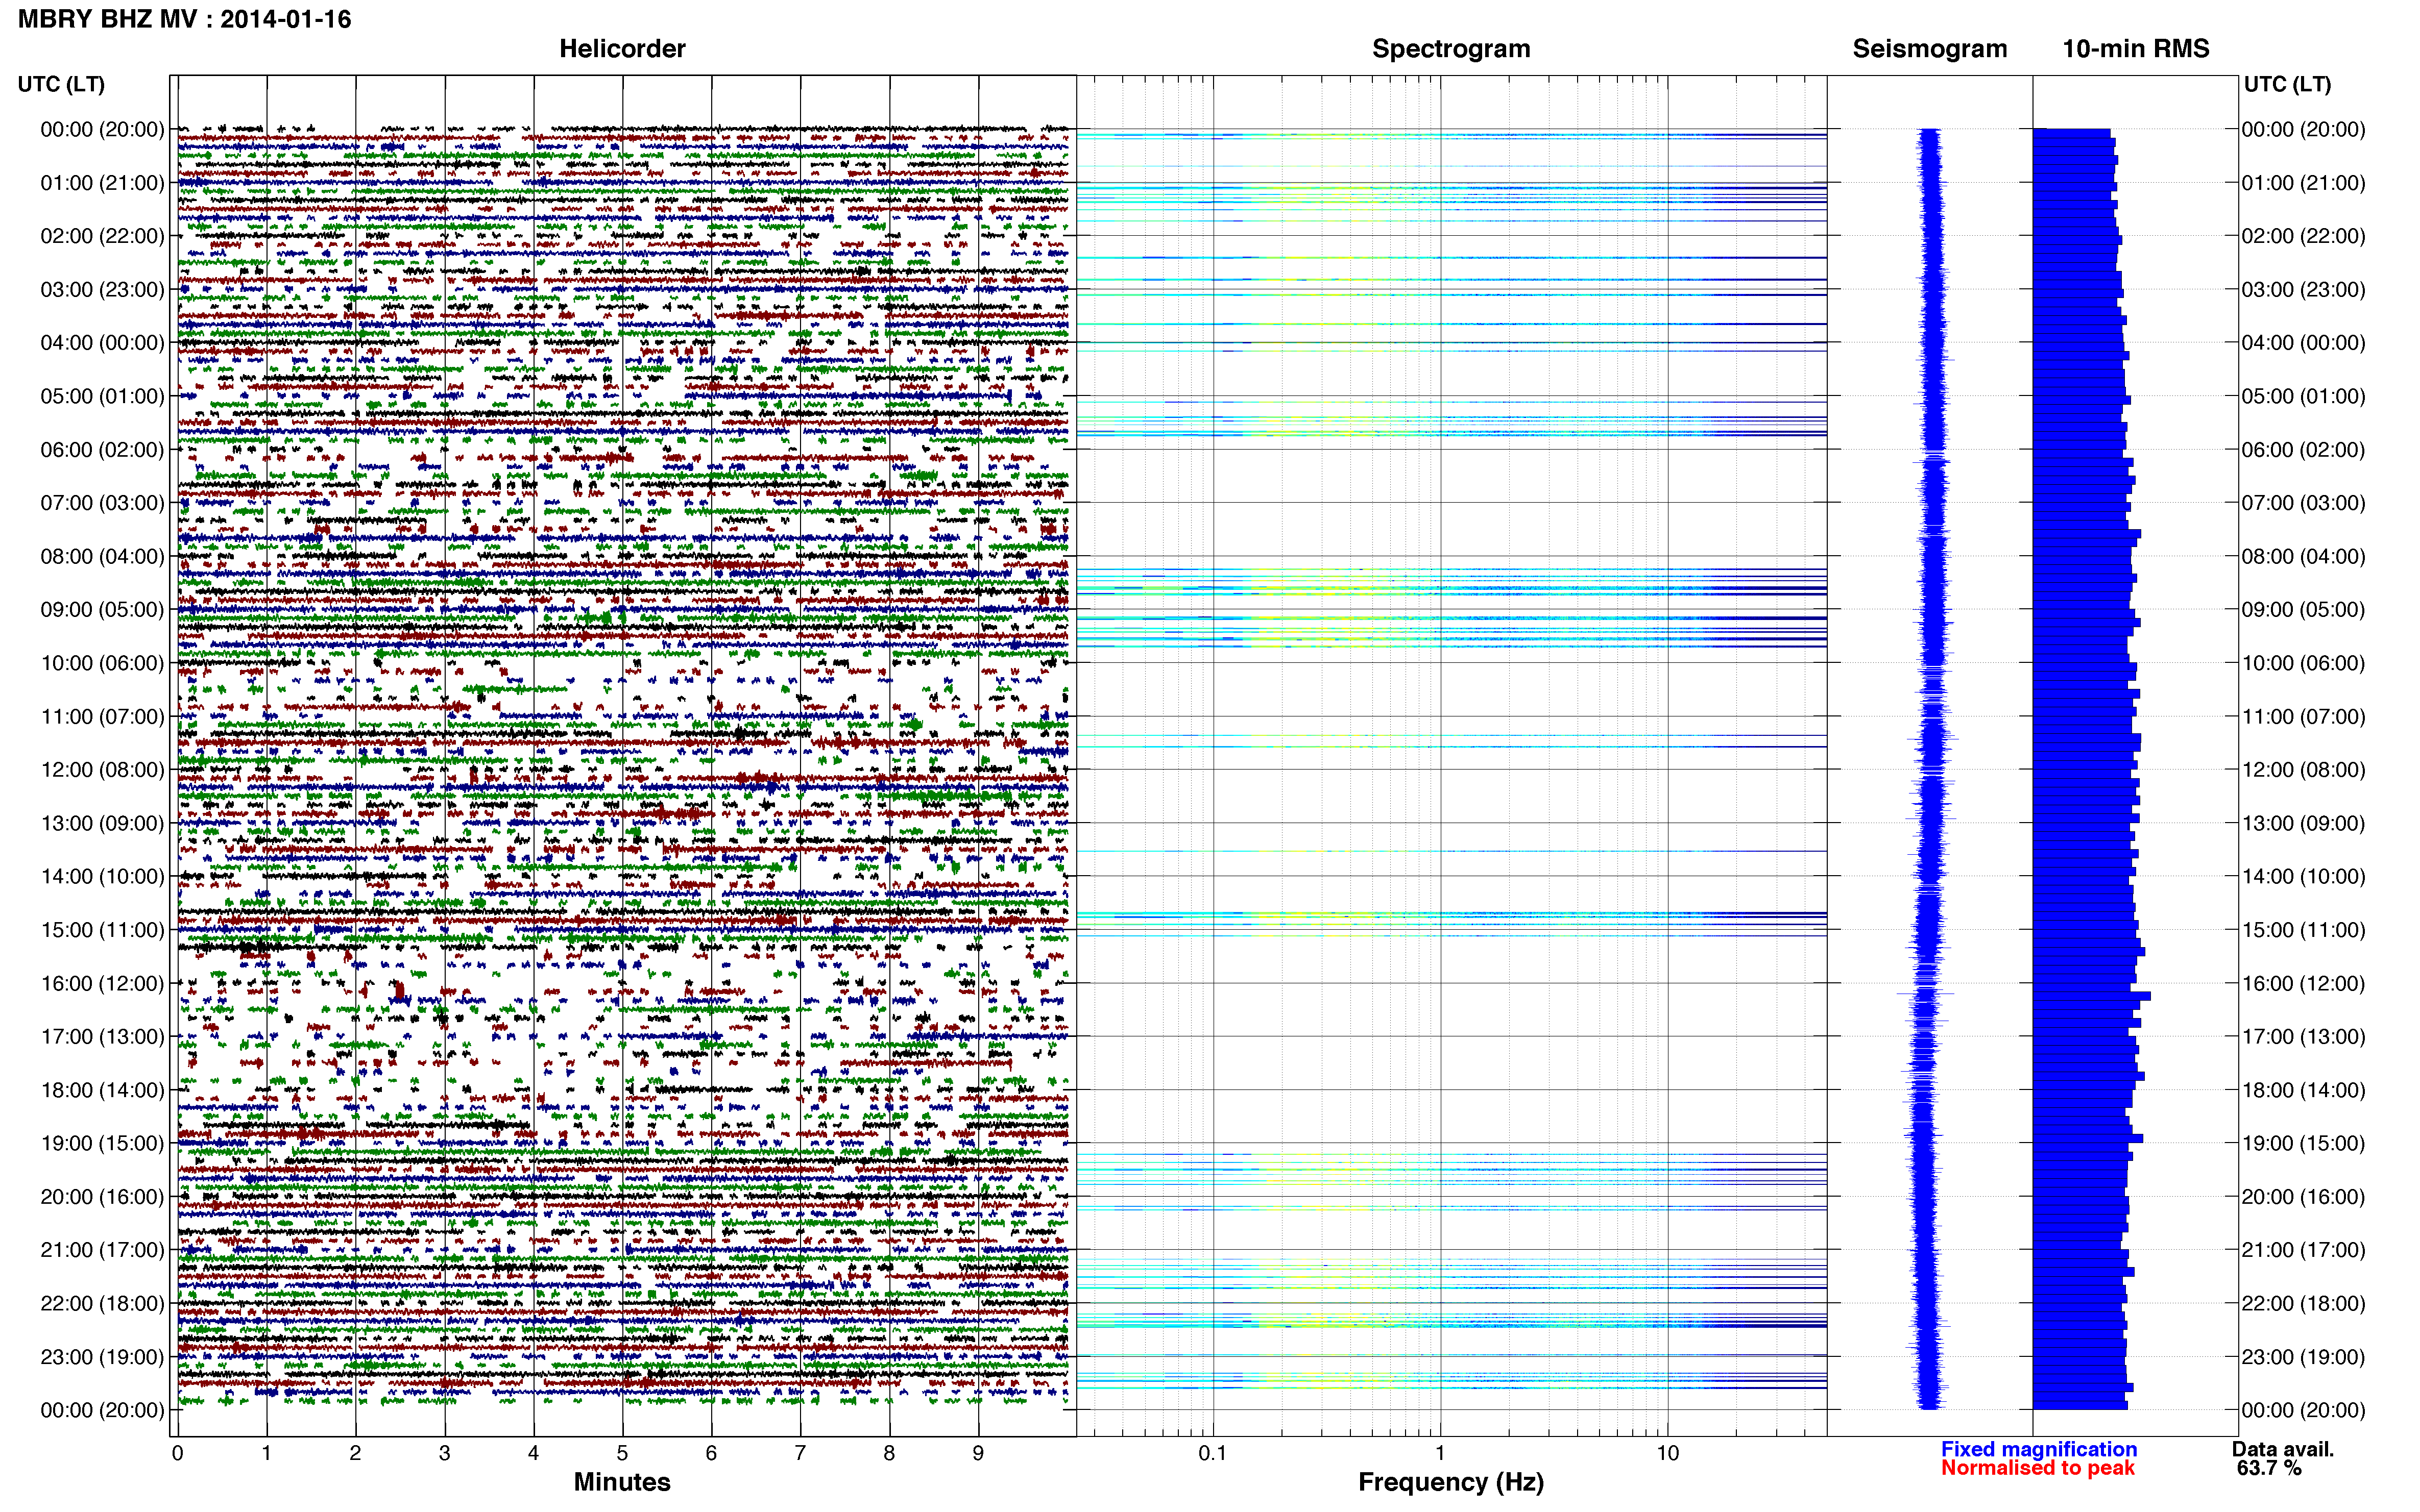Image resolution: width=2420 pixels, height=1512 pixels.
Task: Click the 'Frequency (Hz)' axis label
Action: [x=1450, y=1482]
